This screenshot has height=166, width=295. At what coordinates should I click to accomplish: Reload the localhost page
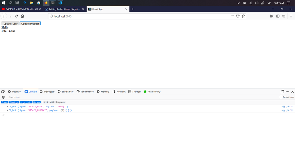pyautogui.click(x=16, y=16)
